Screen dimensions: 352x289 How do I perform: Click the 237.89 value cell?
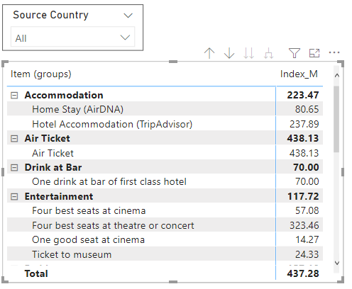tap(304, 124)
